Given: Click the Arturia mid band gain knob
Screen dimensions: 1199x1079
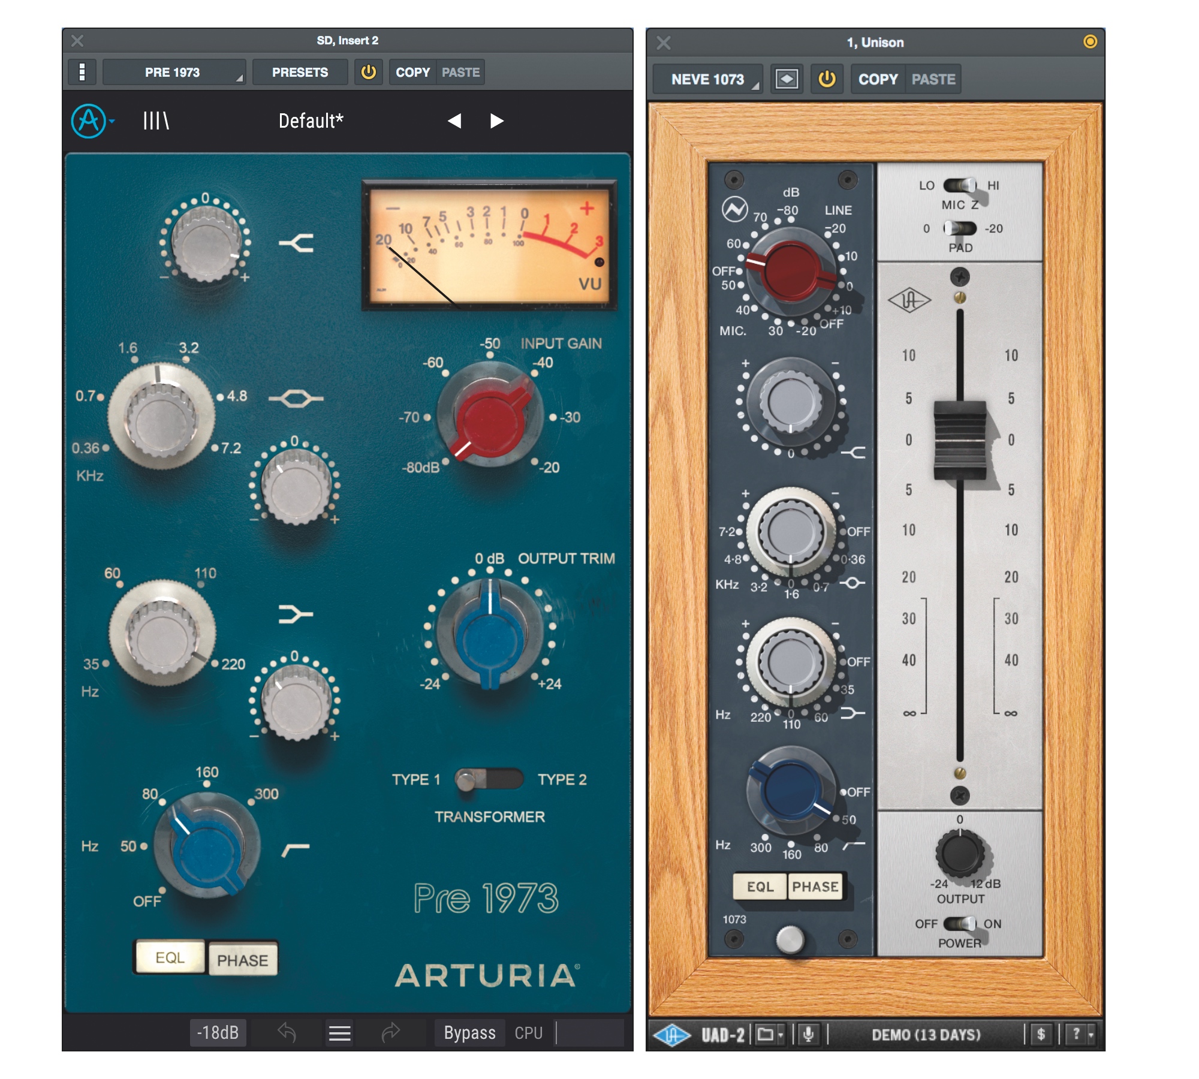Looking at the screenshot, I should [x=296, y=486].
